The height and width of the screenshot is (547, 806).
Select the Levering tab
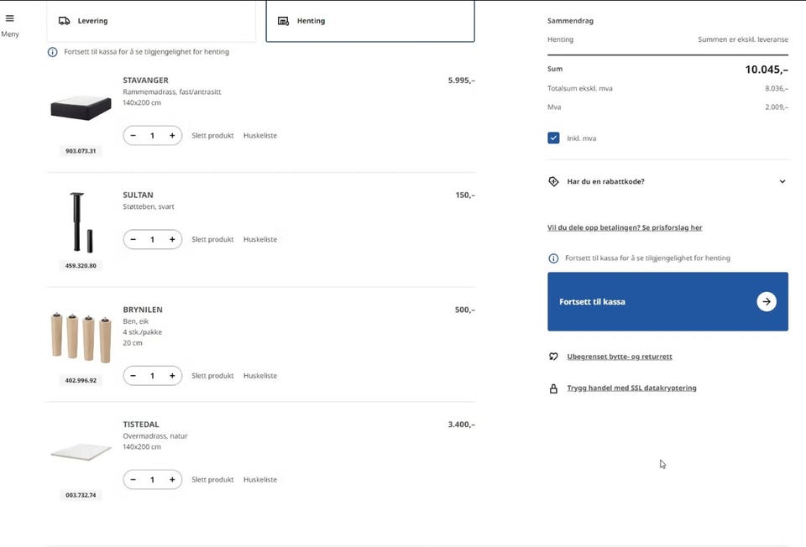click(151, 21)
